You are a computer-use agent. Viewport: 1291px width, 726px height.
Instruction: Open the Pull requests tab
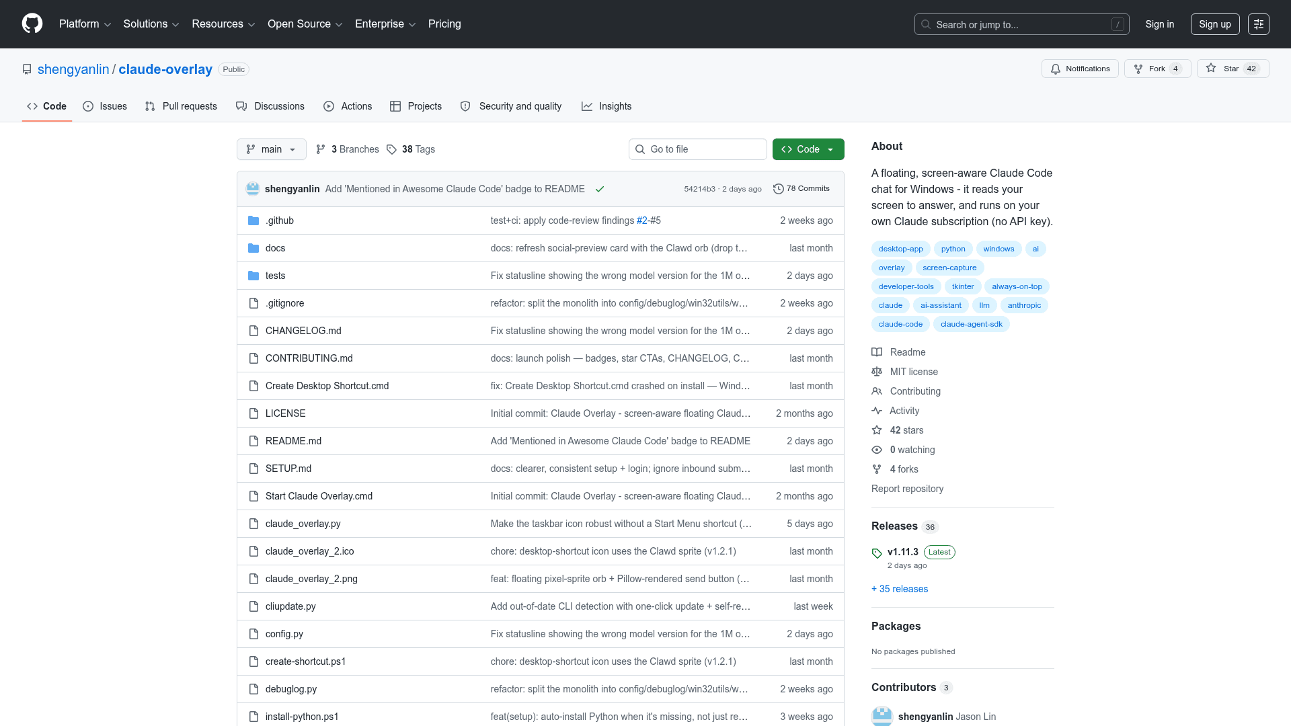point(181,106)
